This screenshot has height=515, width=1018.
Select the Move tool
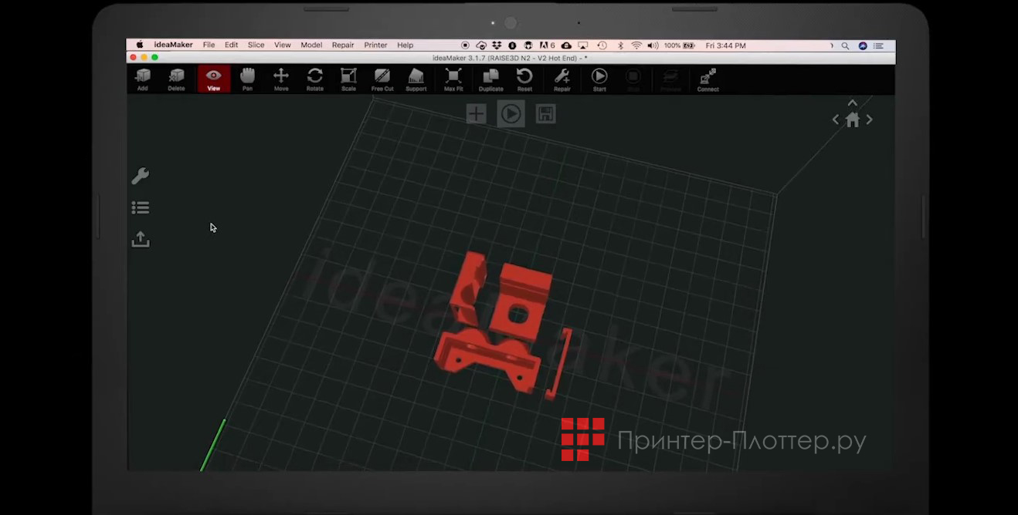[x=281, y=79]
